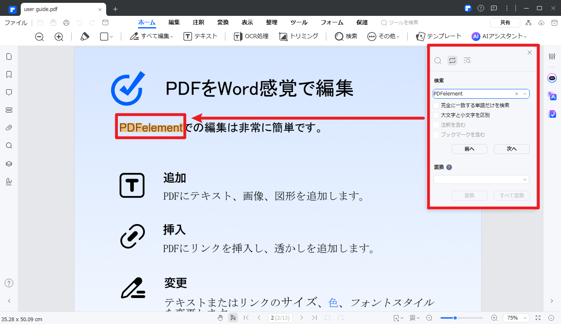The image size is (561, 324).
Task: Open advanced search icon in find panel
Action: (467, 61)
